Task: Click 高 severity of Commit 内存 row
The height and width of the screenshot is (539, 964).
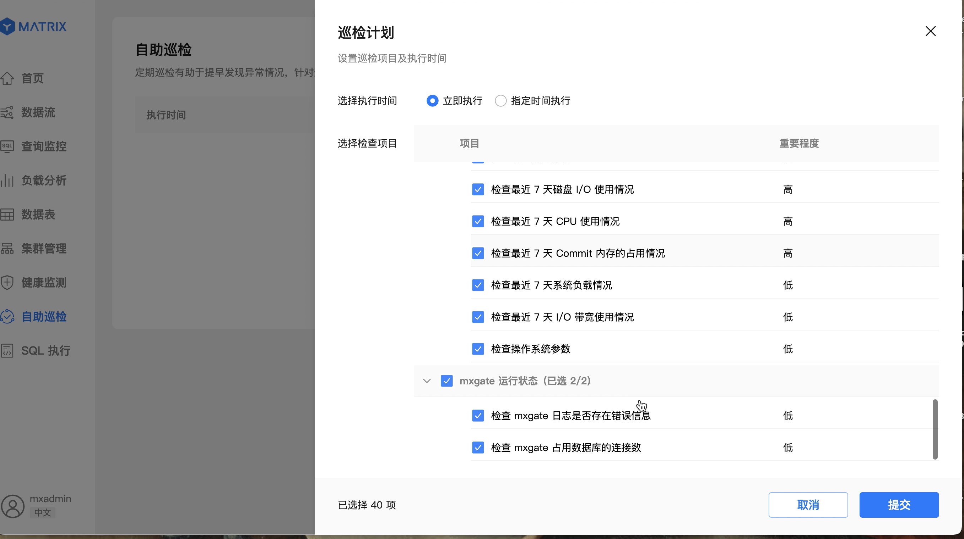Action: (788, 253)
